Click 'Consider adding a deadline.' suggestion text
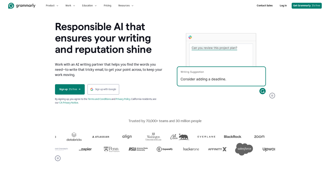Screen dimensions: 330x186 click(x=203, y=79)
